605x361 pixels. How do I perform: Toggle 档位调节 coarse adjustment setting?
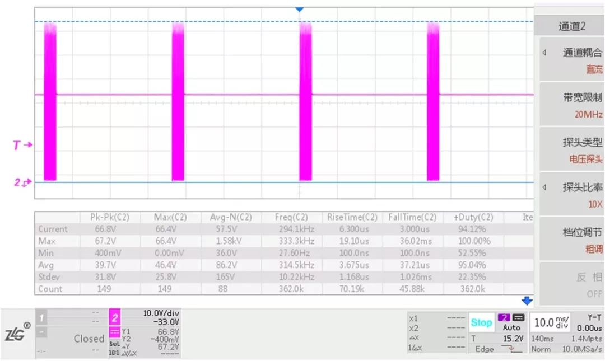(x=571, y=240)
